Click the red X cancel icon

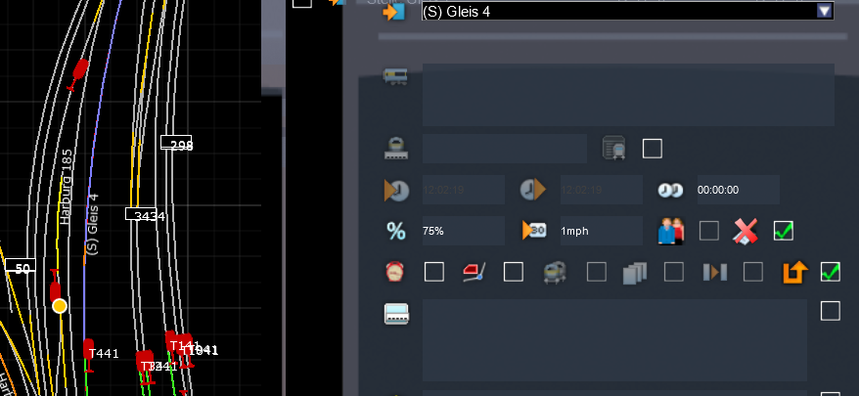[x=746, y=231]
